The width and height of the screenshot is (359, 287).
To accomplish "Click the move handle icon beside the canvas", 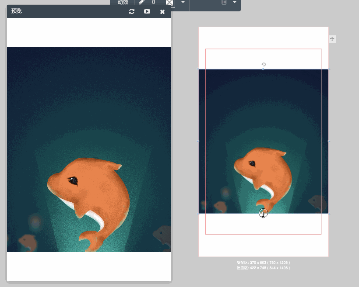I will (332, 38).
